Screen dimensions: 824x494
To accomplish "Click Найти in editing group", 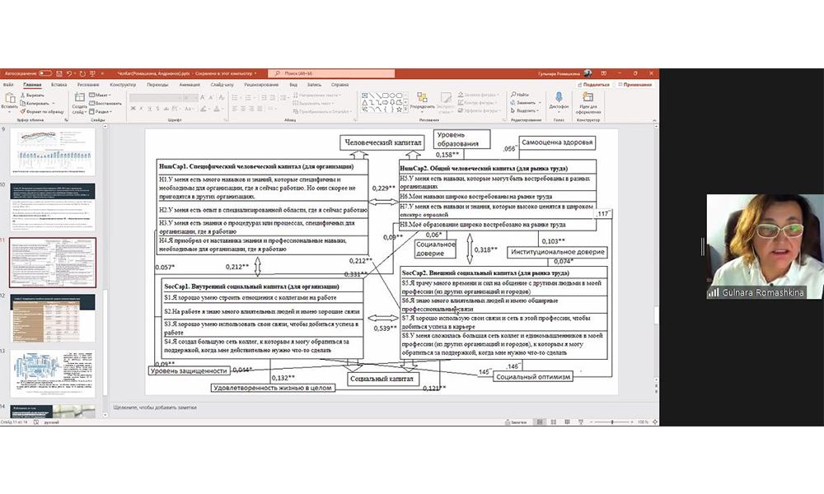I will [x=520, y=95].
